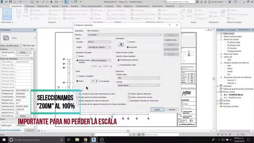This screenshot has width=254, height=143.
Task: Click the Aceptar button
Action: 157,110
